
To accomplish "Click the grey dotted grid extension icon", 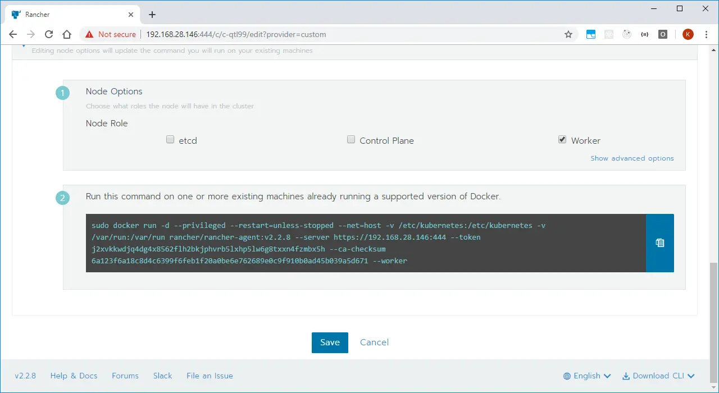I will pyautogui.click(x=609, y=34).
